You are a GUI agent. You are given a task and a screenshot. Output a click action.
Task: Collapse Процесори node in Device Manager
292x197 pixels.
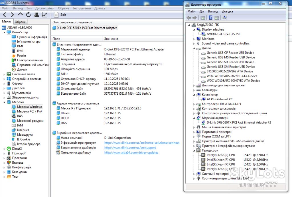[194, 151]
